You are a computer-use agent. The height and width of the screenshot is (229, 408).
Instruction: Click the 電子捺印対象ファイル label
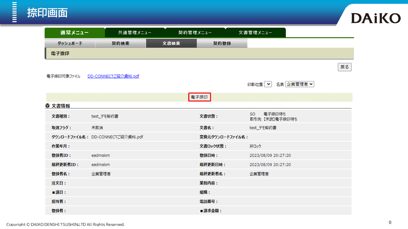pyautogui.click(x=63, y=76)
